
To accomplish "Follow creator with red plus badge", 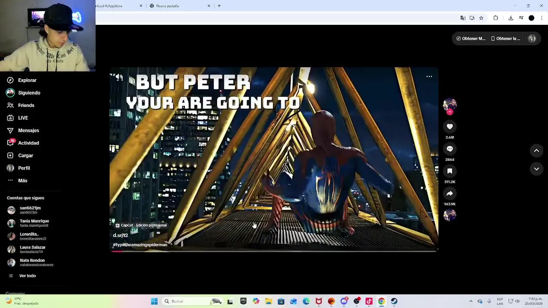I will [x=450, y=112].
